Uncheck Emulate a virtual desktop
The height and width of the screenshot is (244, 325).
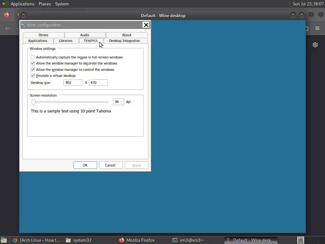click(33, 76)
